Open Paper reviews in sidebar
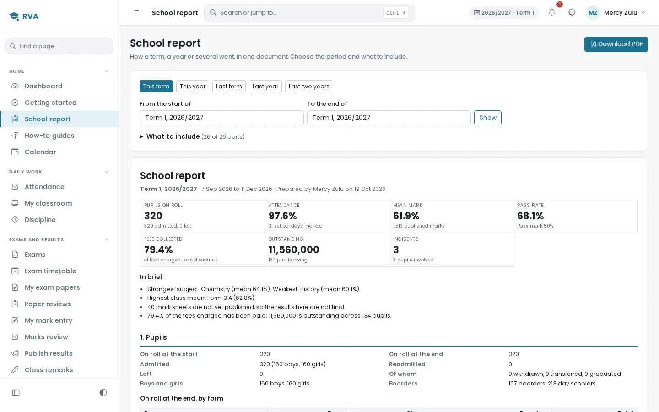 pos(59,304)
